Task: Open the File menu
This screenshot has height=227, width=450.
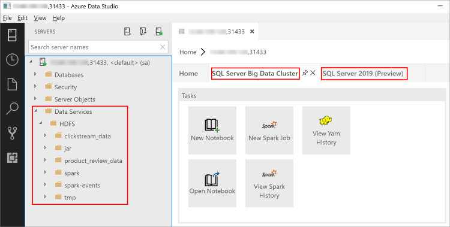Action: (7, 18)
